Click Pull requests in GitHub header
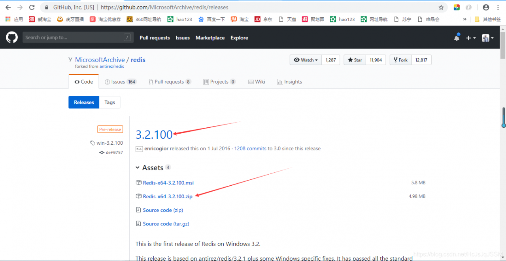The image size is (506, 261). click(155, 38)
